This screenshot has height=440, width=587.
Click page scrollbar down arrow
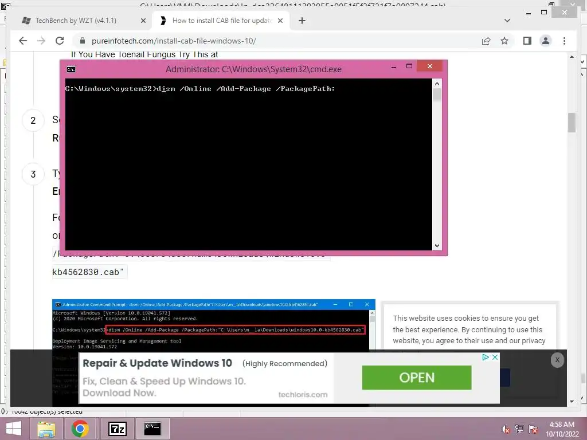click(572, 402)
